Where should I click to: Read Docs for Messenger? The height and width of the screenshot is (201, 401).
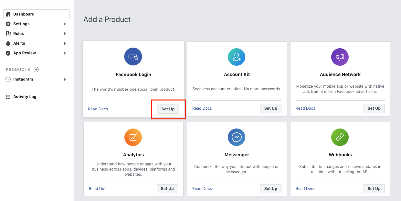click(x=202, y=189)
